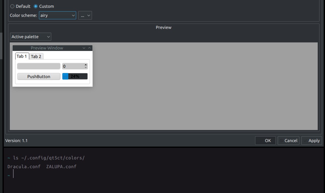Confirm settings with the OK button
The height and width of the screenshot is (193, 325).
(x=265, y=141)
